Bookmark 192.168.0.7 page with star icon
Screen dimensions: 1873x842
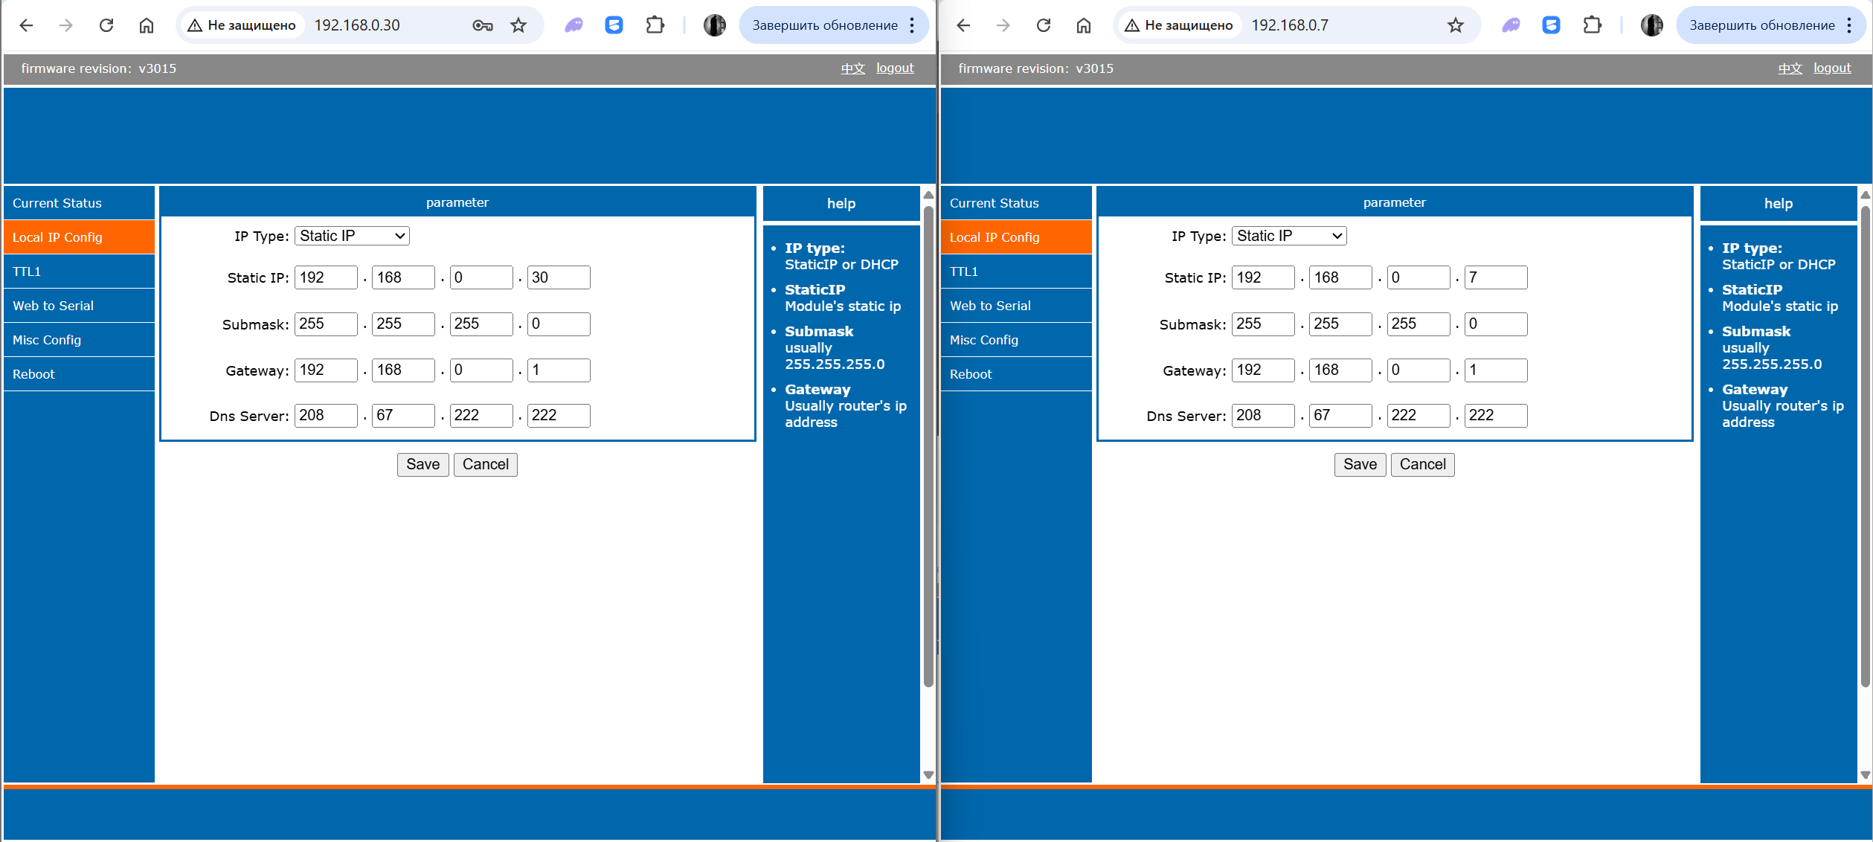[1455, 25]
